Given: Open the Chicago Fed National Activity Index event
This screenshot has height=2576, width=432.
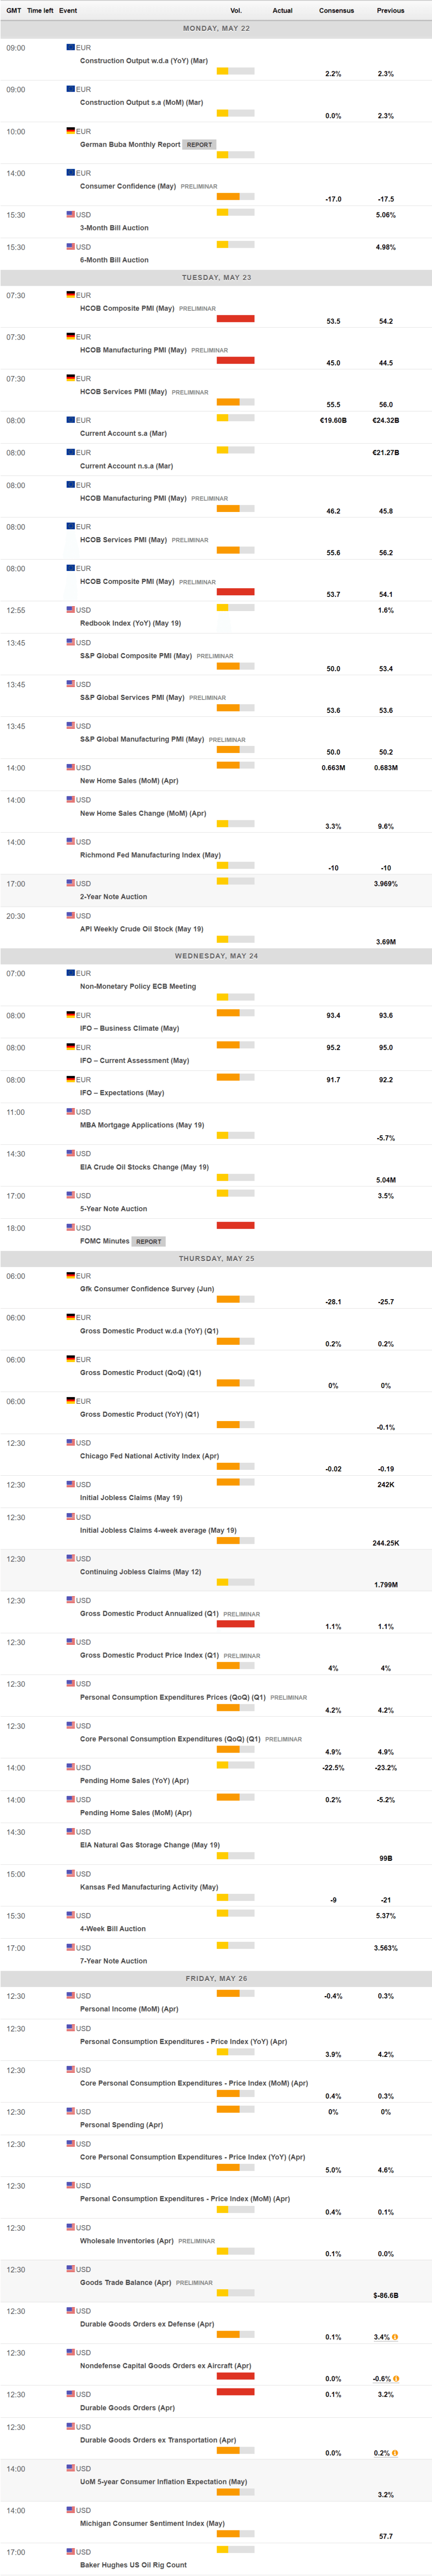Looking at the screenshot, I should pos(149,1456).
